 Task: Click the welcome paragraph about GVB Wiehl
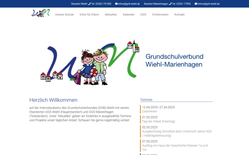pos(80,114)
